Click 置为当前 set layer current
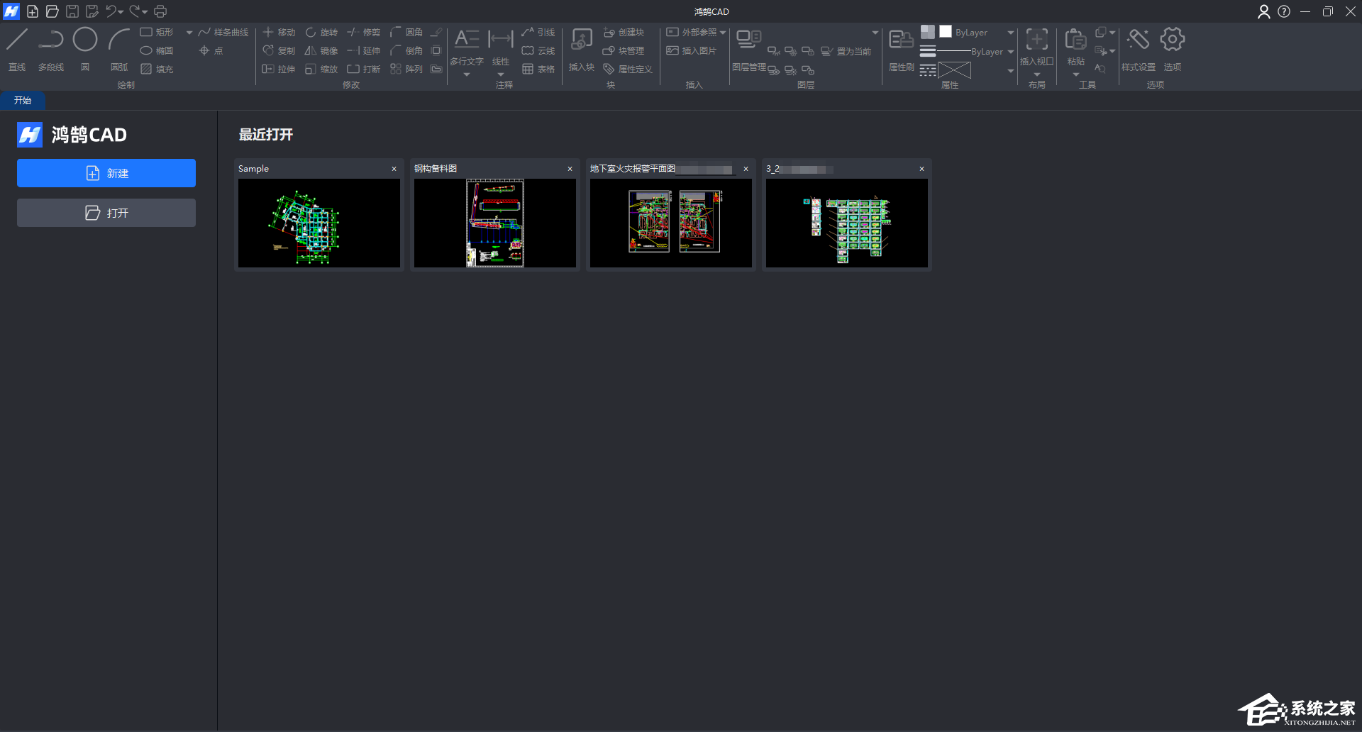This screenshot has width=1362, height=732. (846, 52)
